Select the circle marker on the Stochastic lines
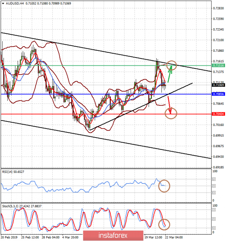Screen dimensions: 226x241 click(164, 225)
